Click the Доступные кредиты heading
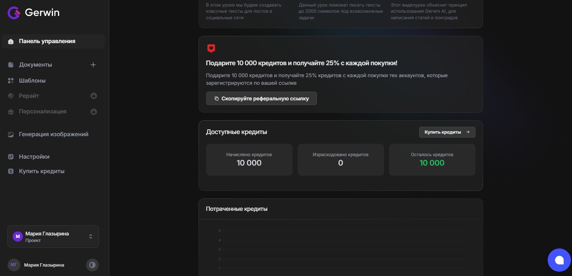Screen dimensions: 572x276 pyautogui.click(x=236, y=132)
